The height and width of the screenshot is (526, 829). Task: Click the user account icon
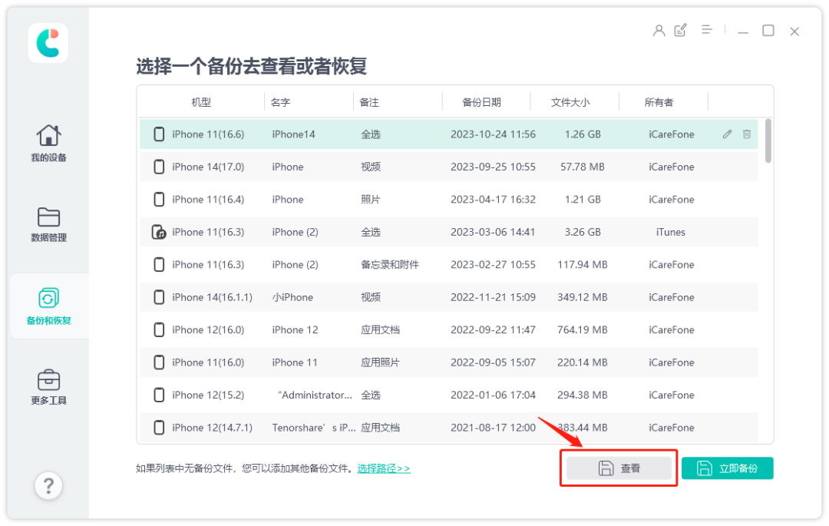(x=659, y=31)
